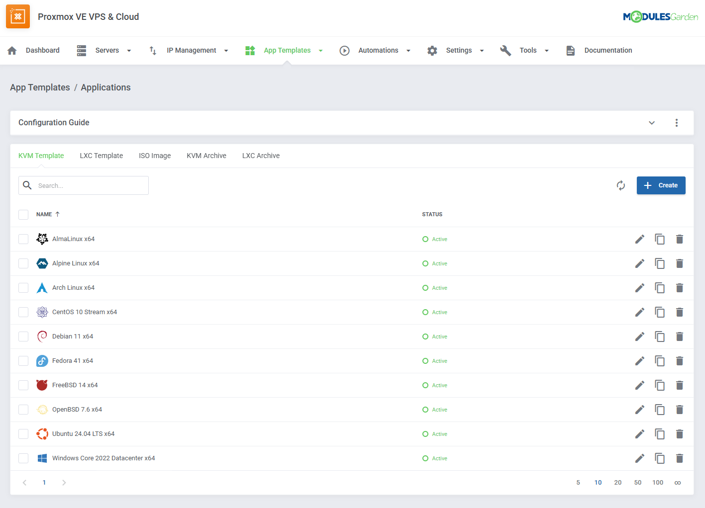Edit the Debian 11 x64 template
This screenshot has width=705, height=508.
point(640,337)
